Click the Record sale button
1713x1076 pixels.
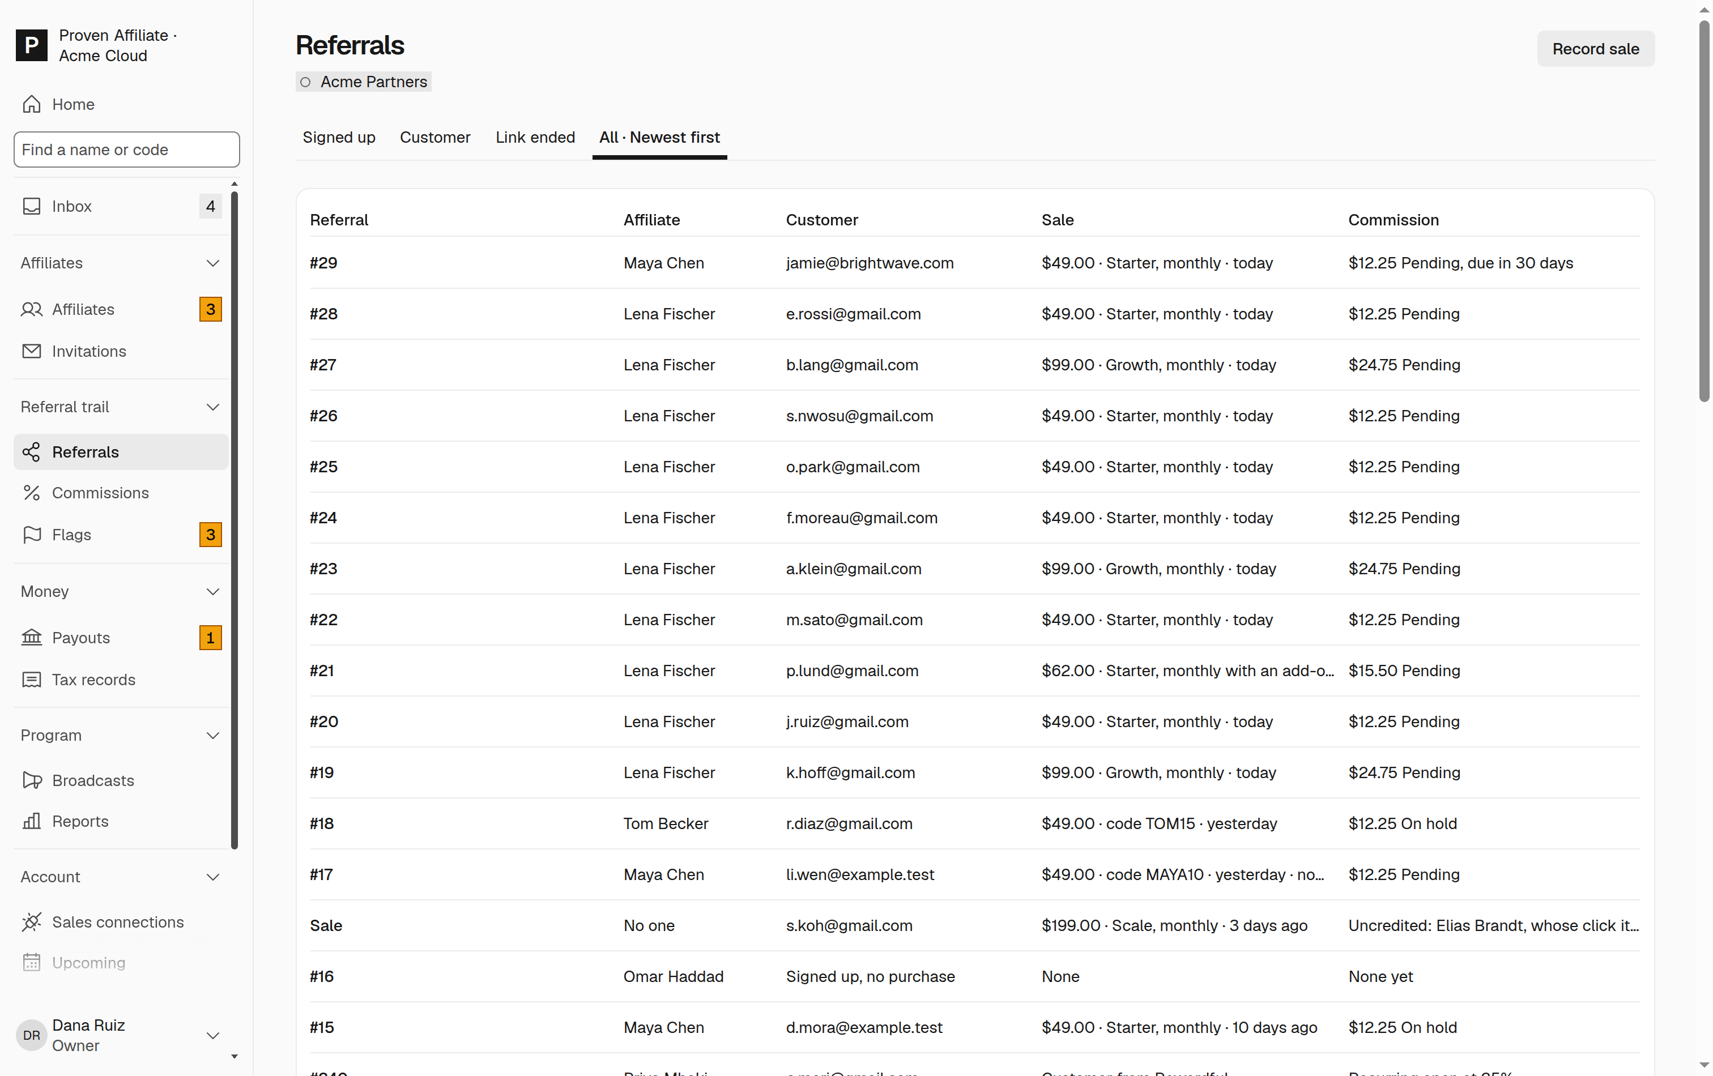(x=1596, y=49)
